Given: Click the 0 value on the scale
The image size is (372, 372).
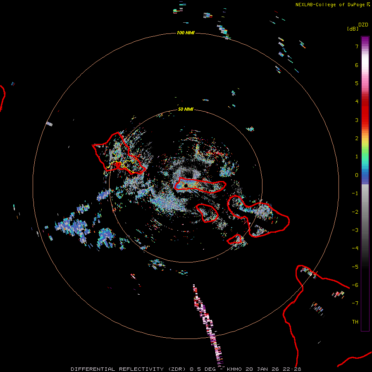Looking at the screenshot, I should (x=357, y=175).
